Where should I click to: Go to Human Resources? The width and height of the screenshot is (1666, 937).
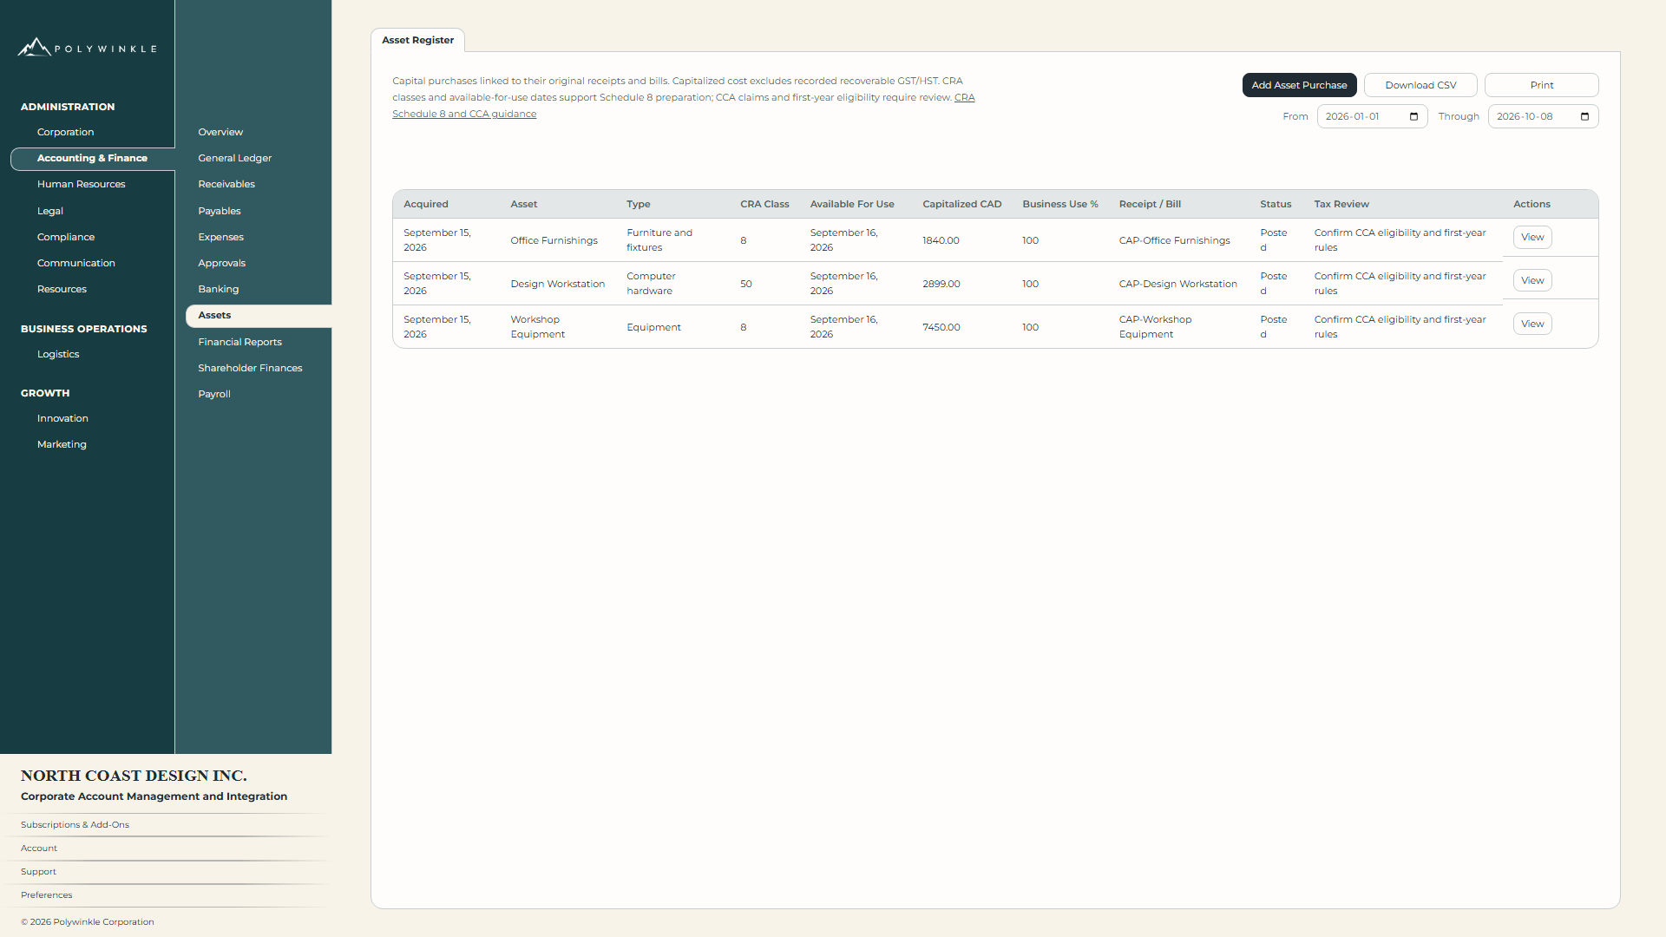(81, 184)
